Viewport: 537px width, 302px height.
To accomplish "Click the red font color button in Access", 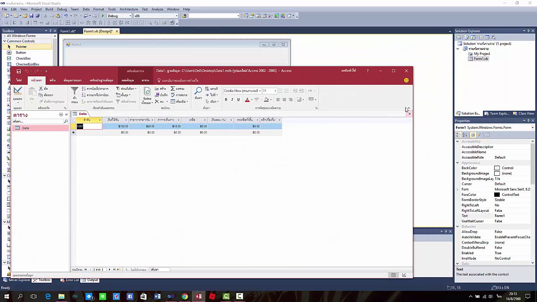I will click(x=247, y=99).
